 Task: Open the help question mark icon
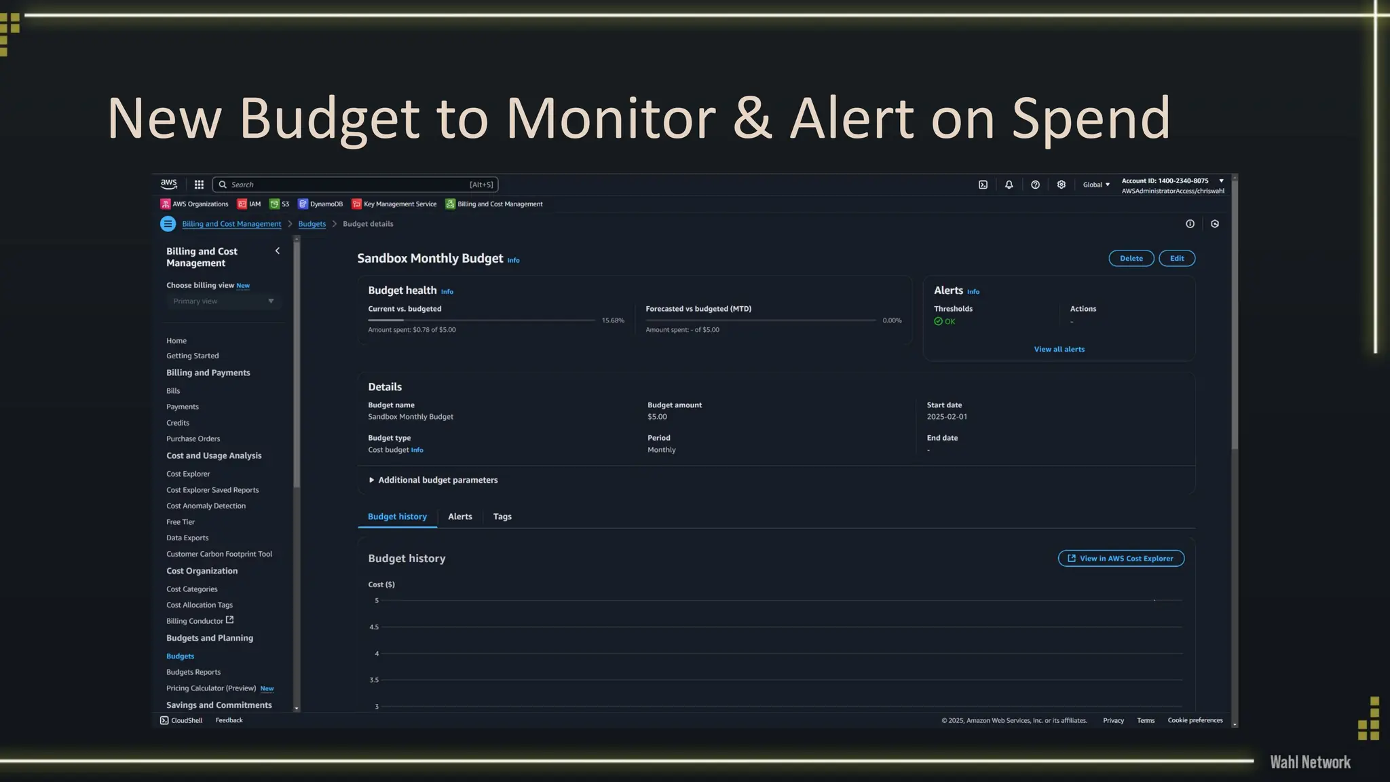click(1035, 185)
